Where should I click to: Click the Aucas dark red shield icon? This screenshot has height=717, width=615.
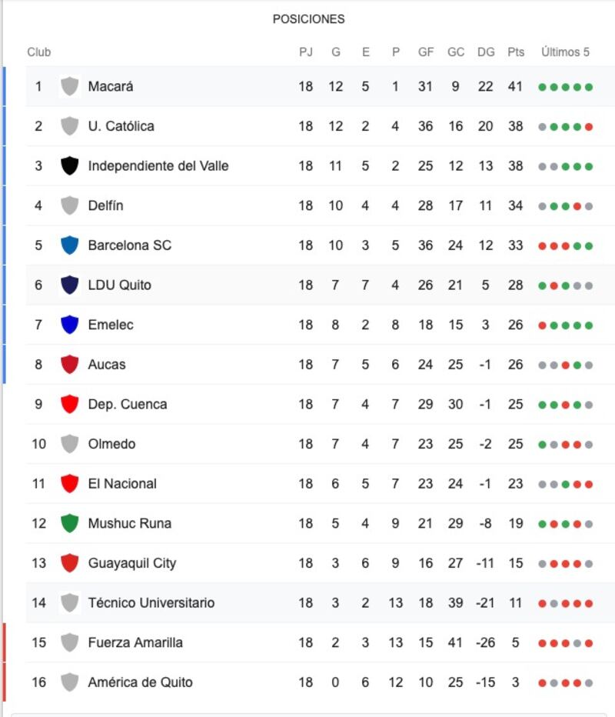coord(69,365)
